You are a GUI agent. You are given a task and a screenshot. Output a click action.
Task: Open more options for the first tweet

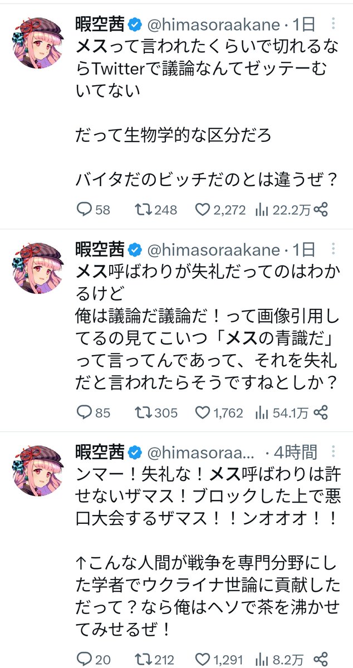pyautogui.click(x=333, y=24)
